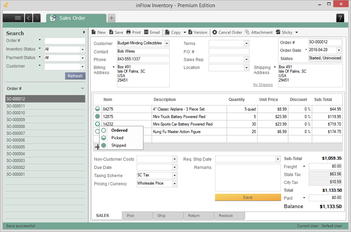Add a new tab with the plus button
Viewport: 351px width, 232px height.
112,18
